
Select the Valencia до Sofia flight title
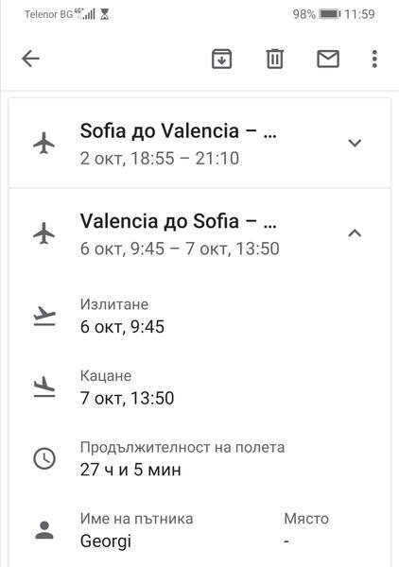click(179, 221)
